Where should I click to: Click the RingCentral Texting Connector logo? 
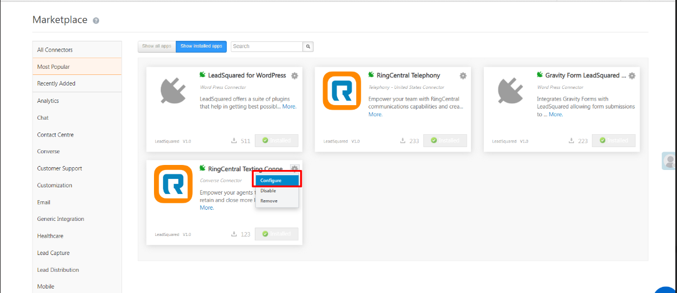coord(173,184)
